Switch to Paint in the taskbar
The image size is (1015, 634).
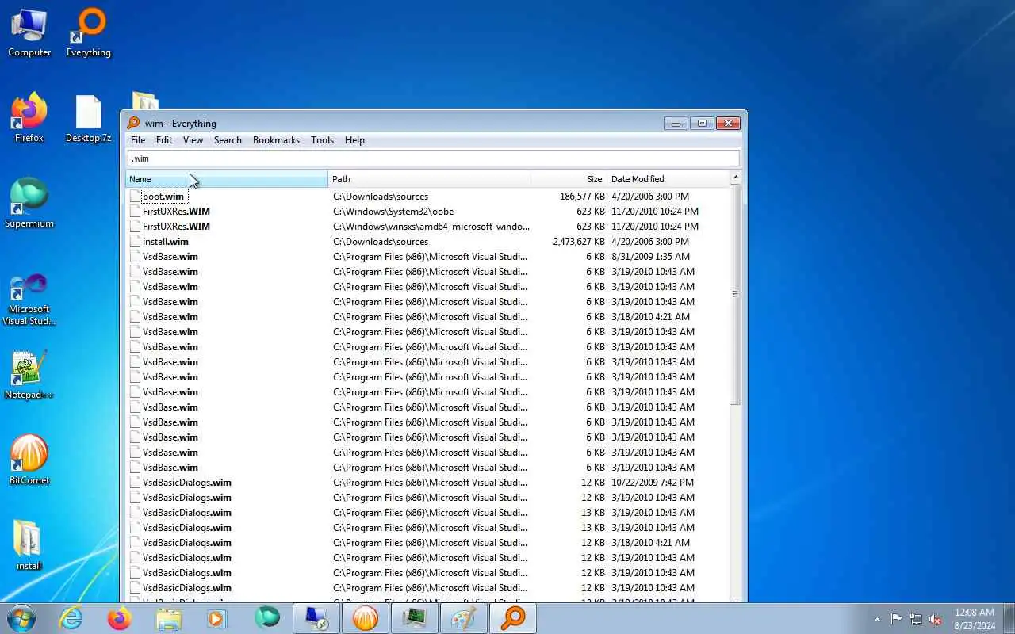click(x=464, y=618)
